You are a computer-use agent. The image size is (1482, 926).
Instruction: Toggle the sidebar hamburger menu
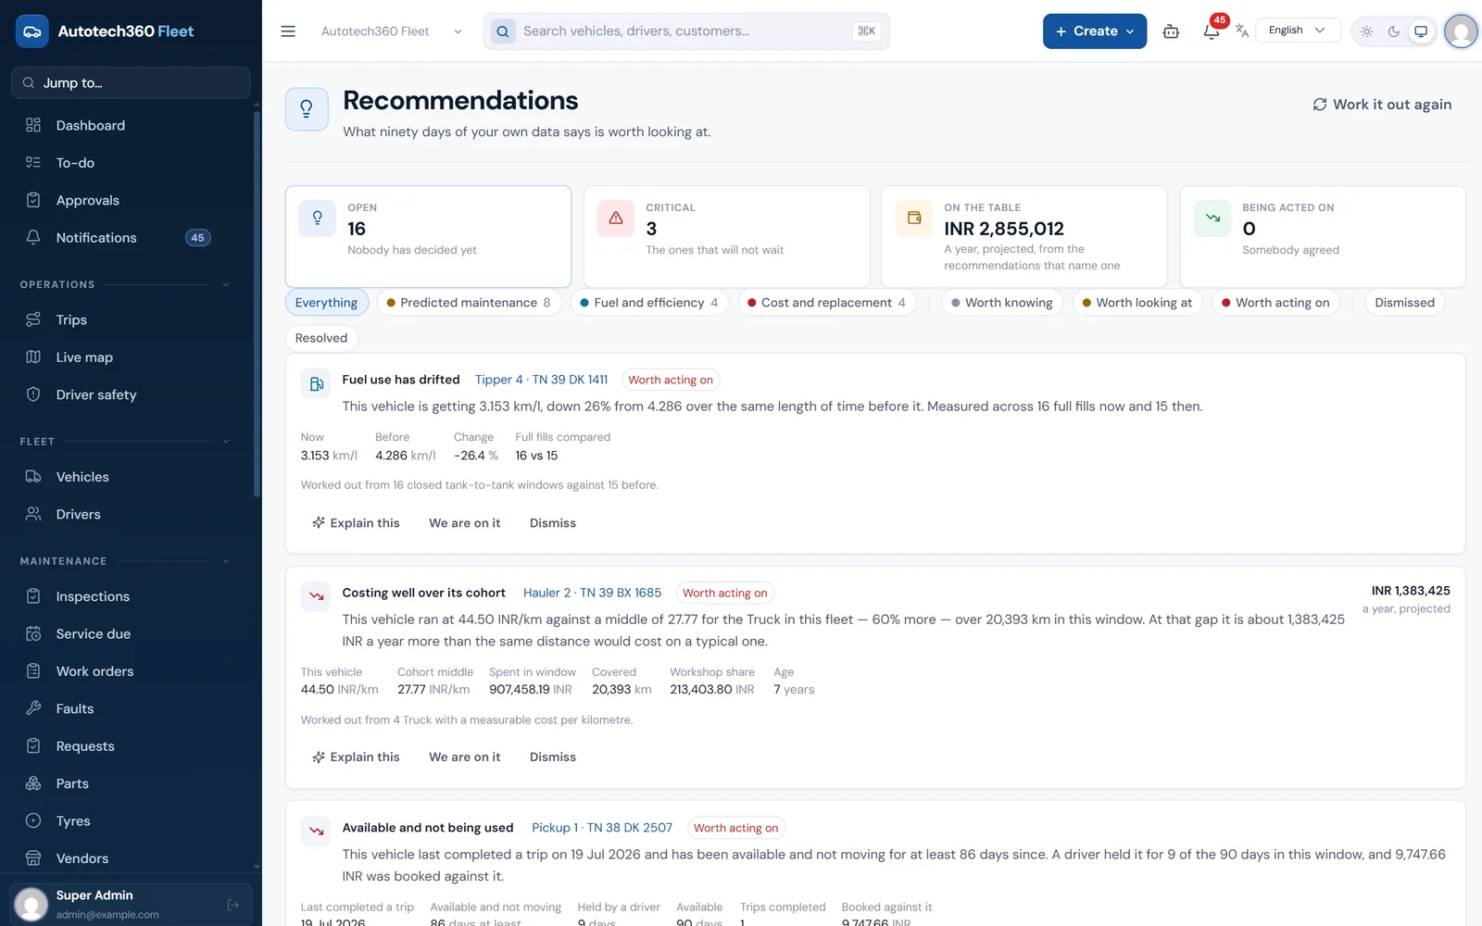coord(288,31)
